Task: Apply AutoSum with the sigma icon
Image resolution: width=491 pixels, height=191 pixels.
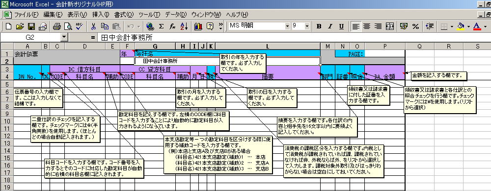Action: click(161, 26)
